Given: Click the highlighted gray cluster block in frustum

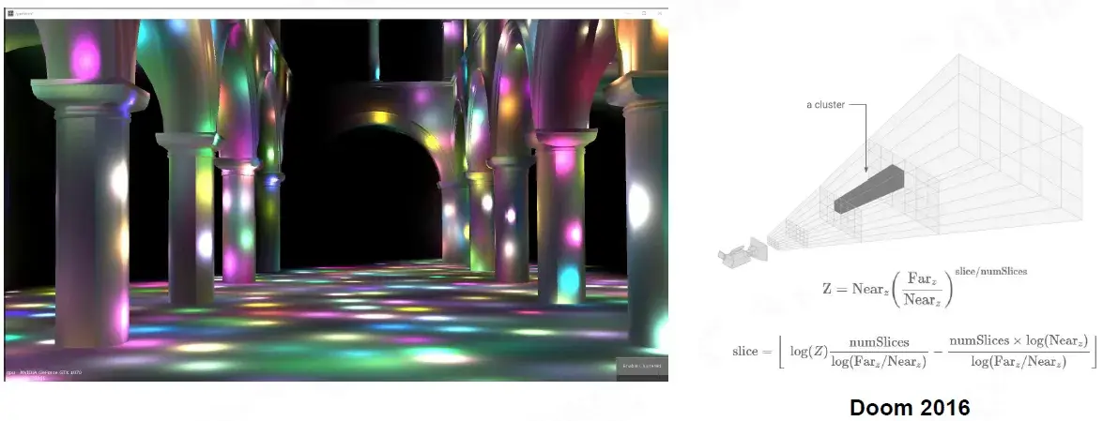Looking at the screenshot, I should coord(868,188).
